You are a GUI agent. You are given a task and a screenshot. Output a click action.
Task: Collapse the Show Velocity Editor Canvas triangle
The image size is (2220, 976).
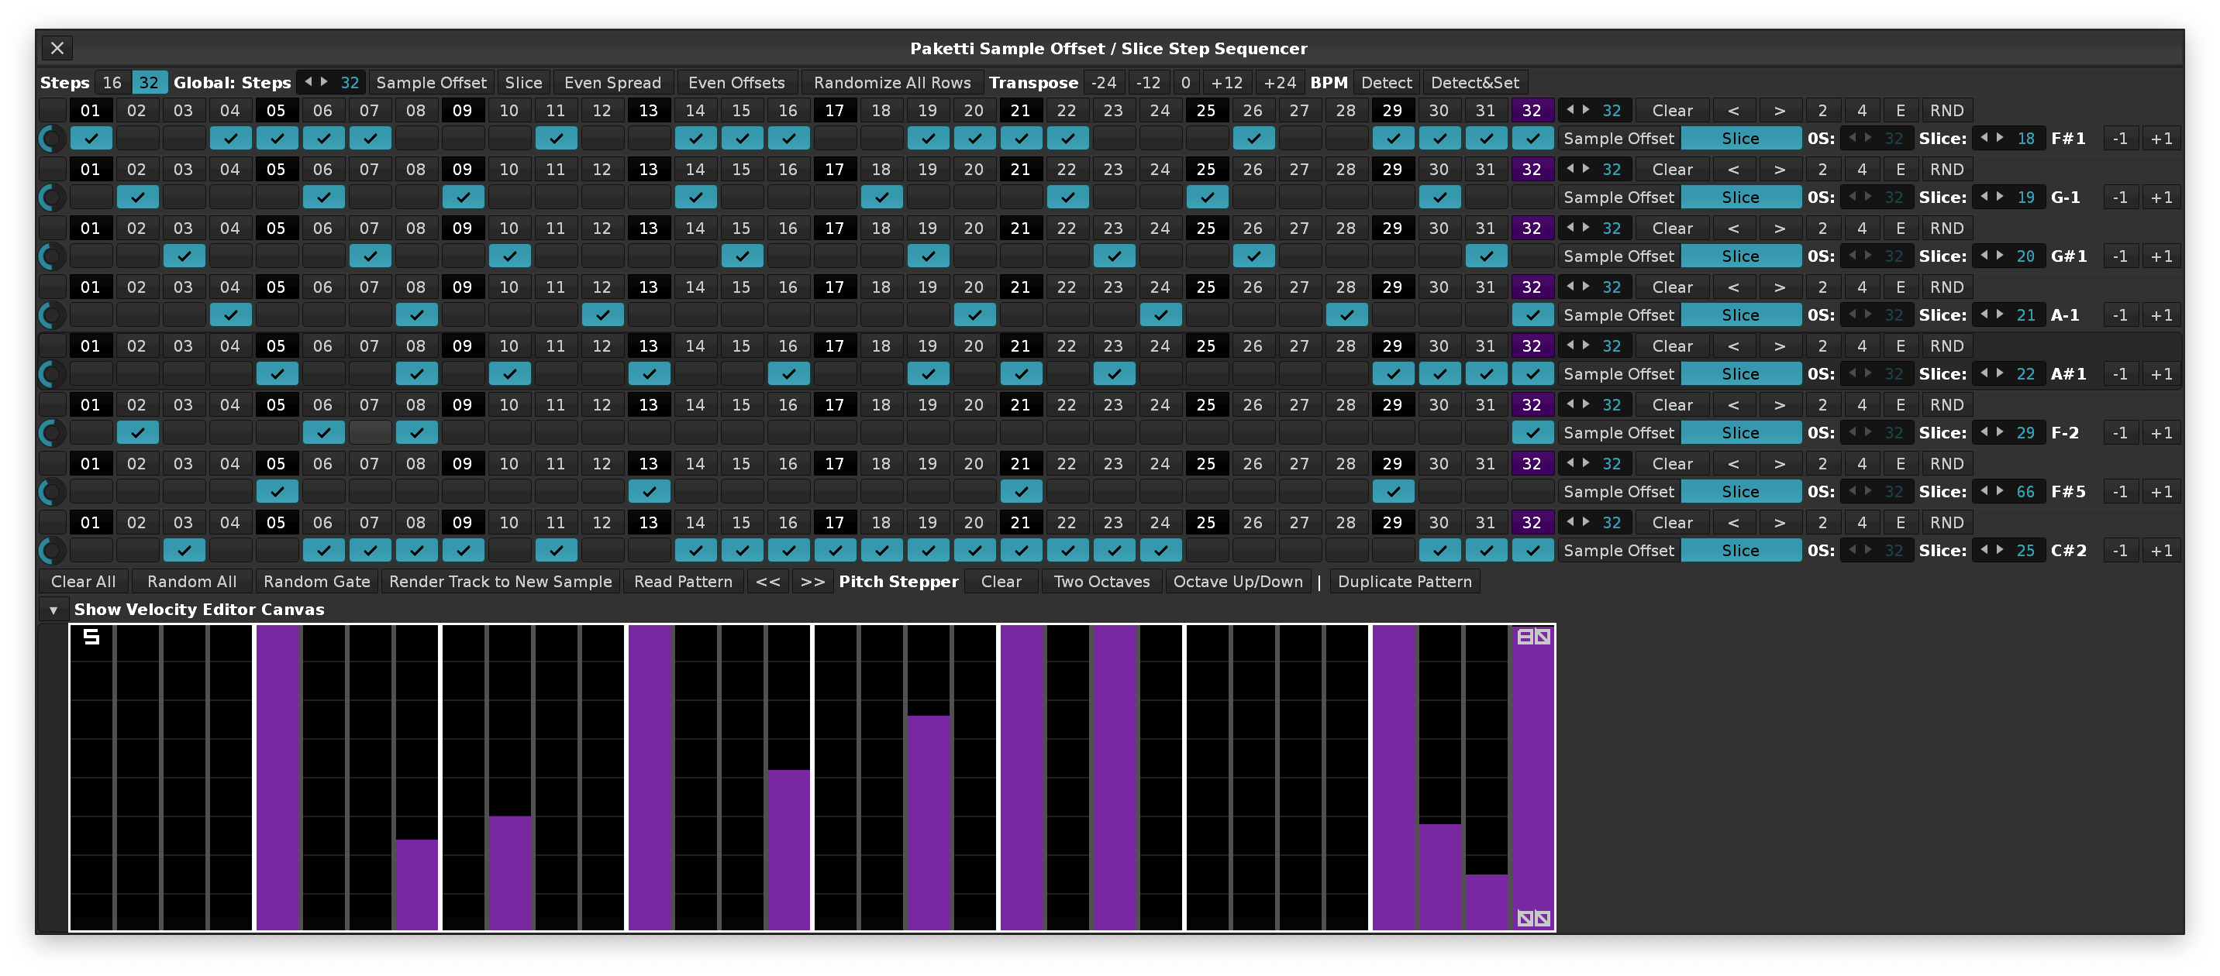[53, 610]
